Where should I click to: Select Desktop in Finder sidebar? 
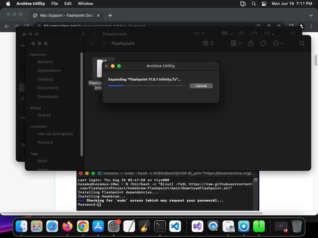[x=45, y=79]
